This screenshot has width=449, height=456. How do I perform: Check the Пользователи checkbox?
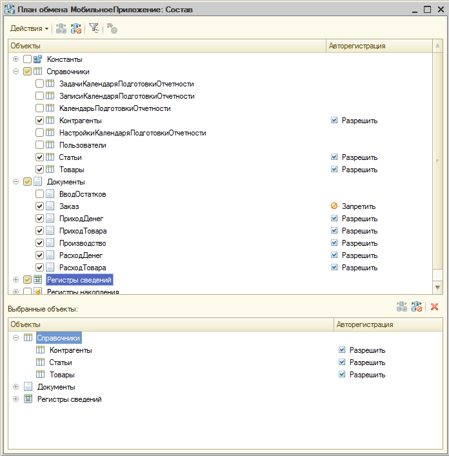39,144
